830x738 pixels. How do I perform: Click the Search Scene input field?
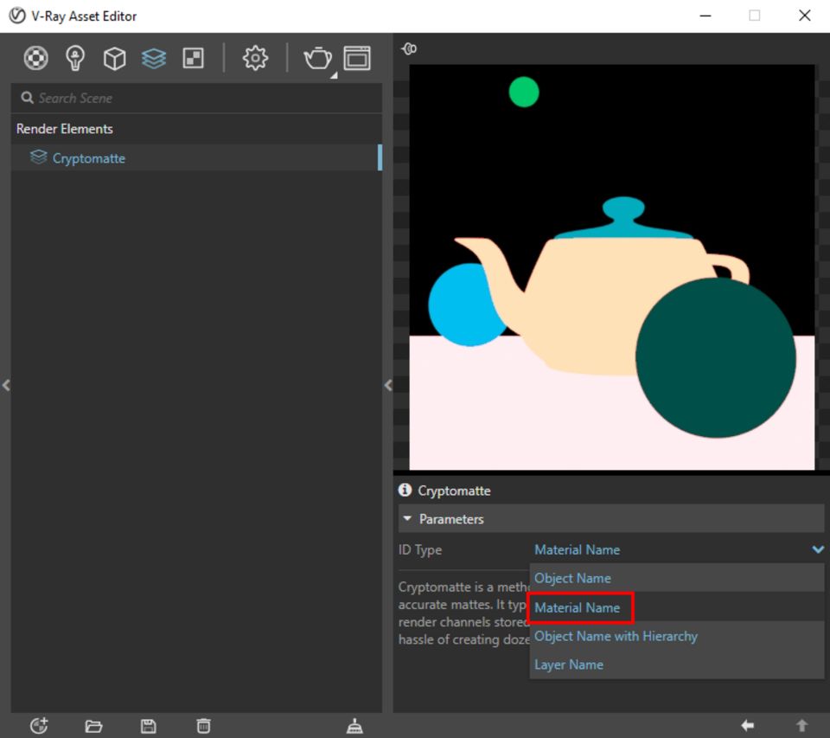[x=196, y=98]
